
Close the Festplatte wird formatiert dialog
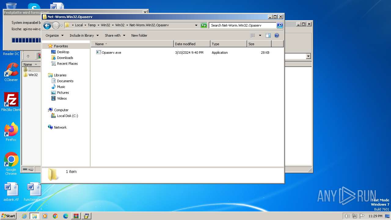145,12
